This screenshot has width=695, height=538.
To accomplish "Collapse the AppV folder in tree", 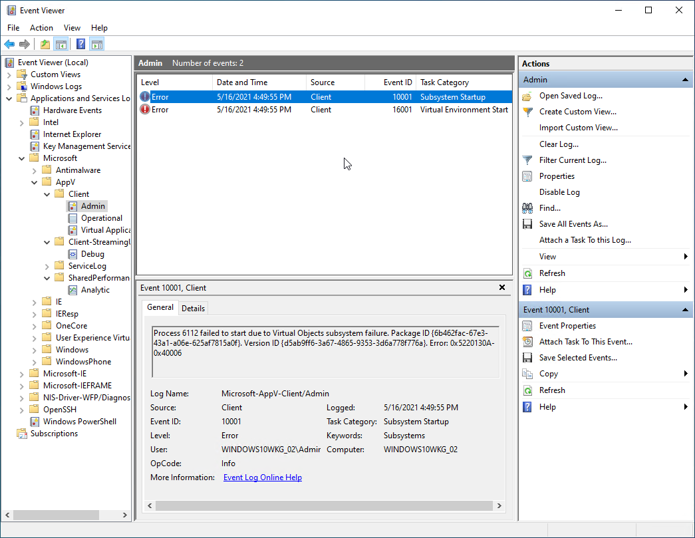I will [35, 182].
